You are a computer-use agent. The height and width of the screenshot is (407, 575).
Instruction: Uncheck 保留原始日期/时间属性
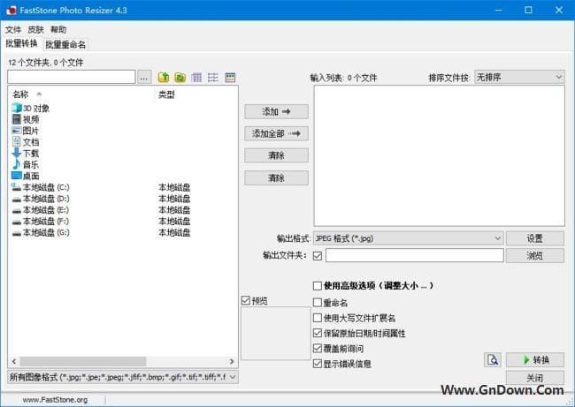pos(318,333)
